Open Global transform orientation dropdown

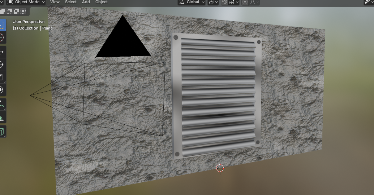click(192, 2)
